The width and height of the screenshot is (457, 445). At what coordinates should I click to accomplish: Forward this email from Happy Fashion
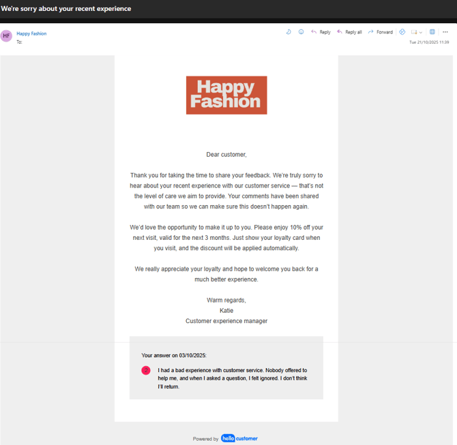pyautogui.click(x=381, y=32)
